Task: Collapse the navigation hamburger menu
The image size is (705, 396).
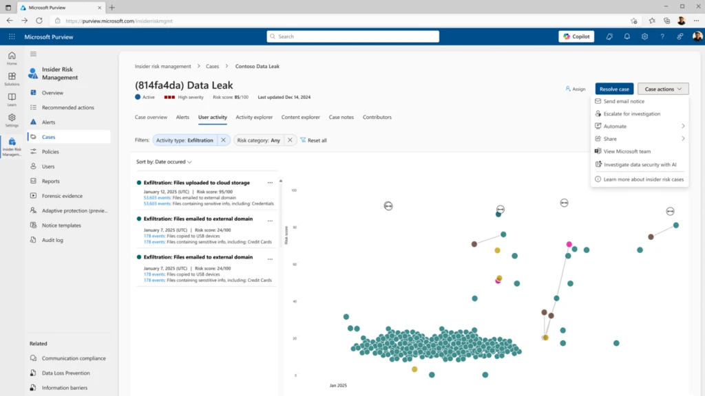Action: [x=33, y=54]
